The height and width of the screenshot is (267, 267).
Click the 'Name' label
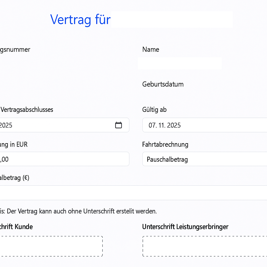151,50
